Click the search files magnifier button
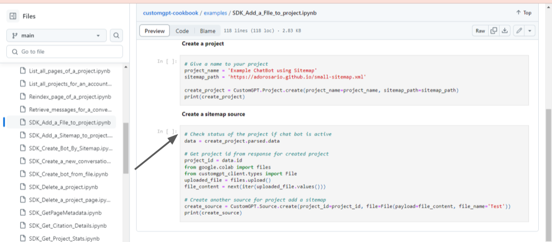The height and width of the screenshot is (242, 552). click(x=117, y=36)
